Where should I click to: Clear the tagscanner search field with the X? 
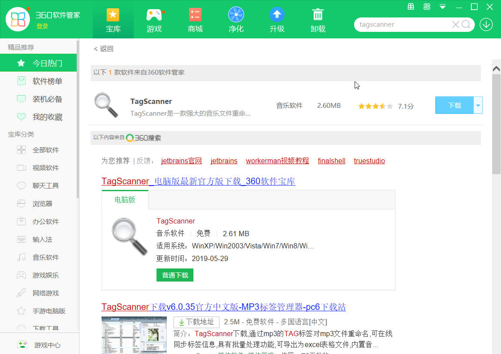(x=455, y=24)
